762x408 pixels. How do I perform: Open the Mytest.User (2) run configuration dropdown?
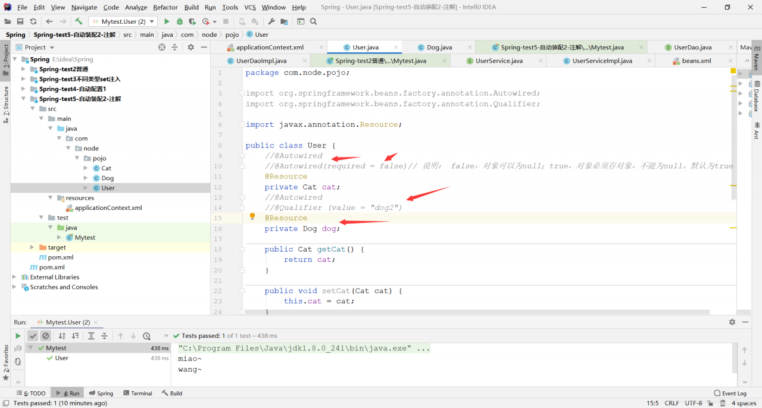click(123, 21)
